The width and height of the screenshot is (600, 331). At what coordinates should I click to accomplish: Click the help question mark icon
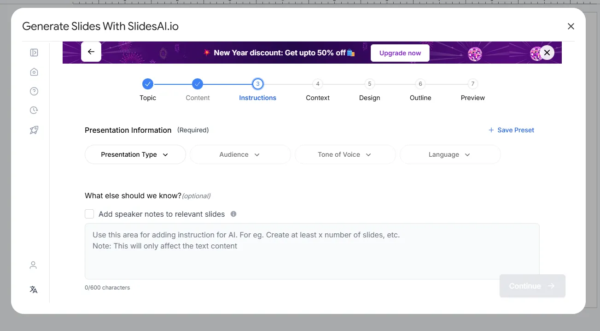click(x=34, y=91)
